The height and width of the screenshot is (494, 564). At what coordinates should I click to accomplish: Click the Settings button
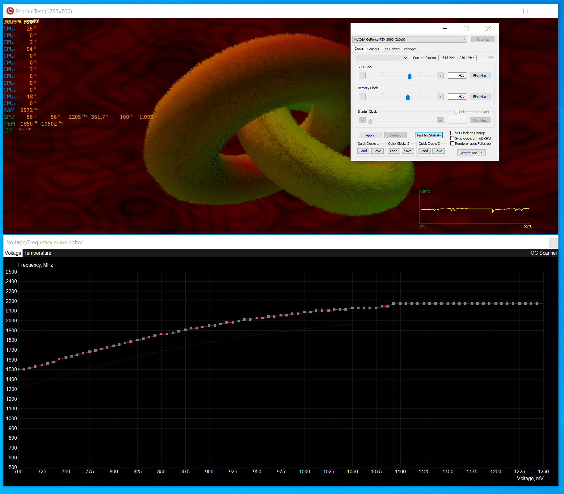[x=483, y=40]
